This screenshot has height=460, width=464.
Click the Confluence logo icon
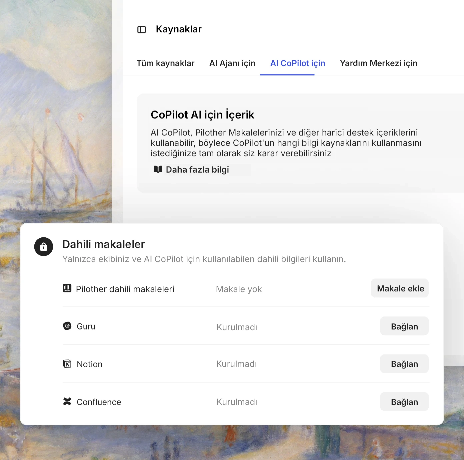[x=67, y=401]
